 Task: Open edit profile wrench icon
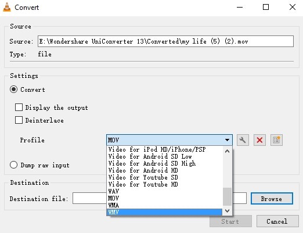coord(243,140)
